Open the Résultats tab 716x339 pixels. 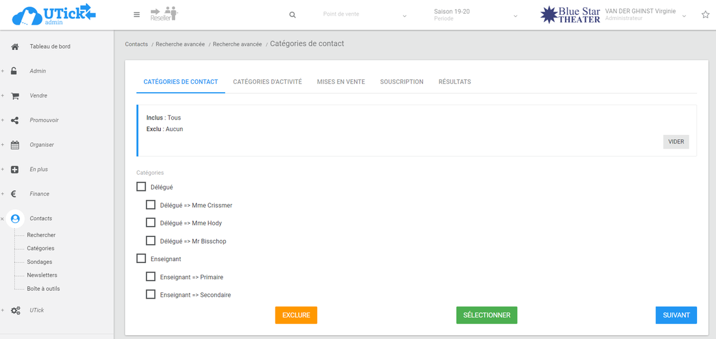[x=454, y=82]
